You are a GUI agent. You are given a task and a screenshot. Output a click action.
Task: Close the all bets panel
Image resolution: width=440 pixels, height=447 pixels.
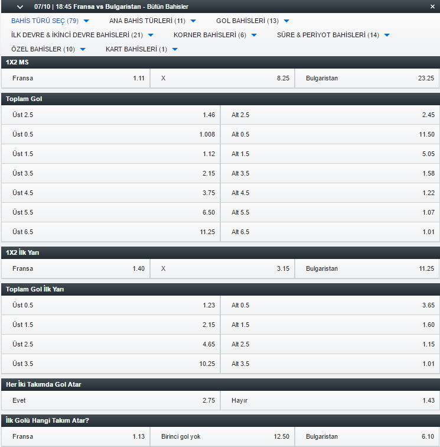pyautogui.click(x=432, y=7)
